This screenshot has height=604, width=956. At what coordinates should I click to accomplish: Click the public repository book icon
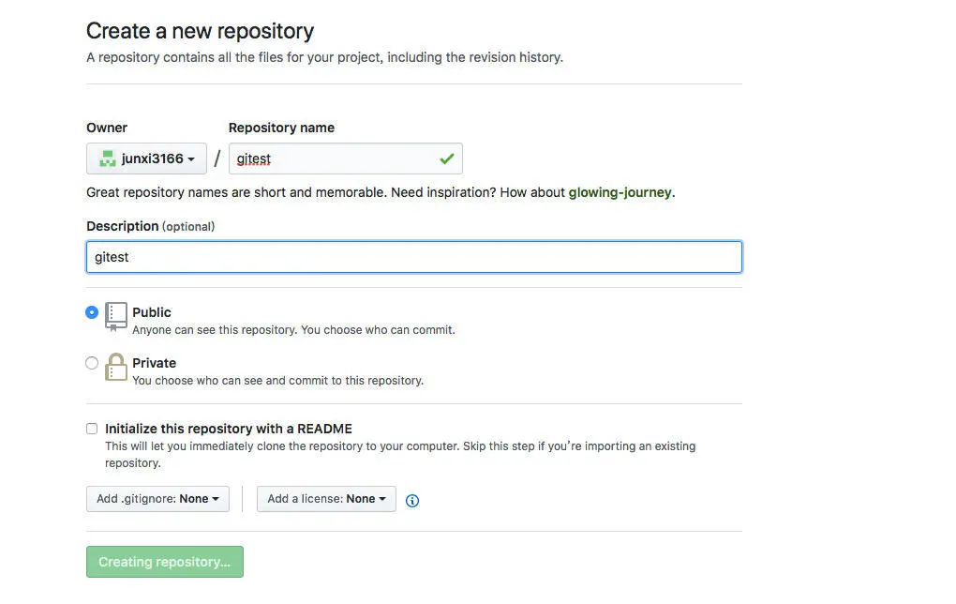[x=116, y=317]
